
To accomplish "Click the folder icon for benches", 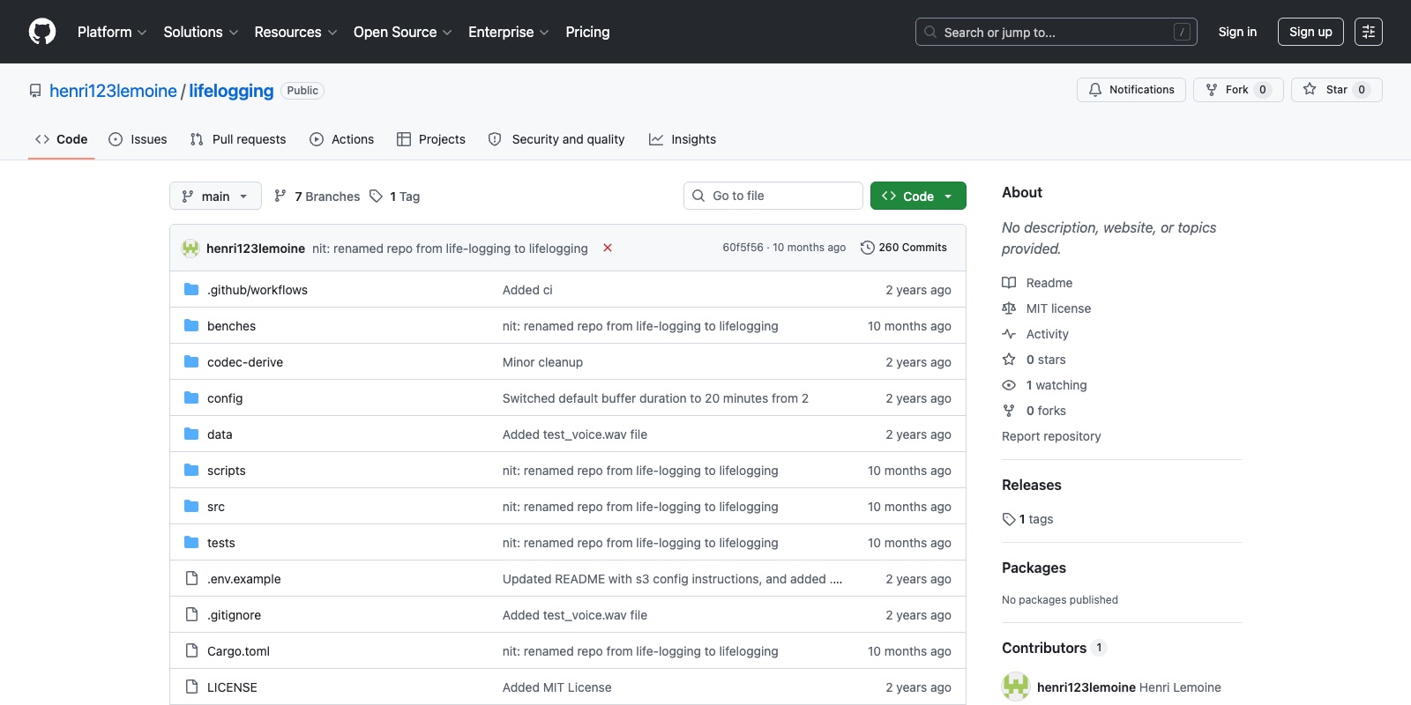I will point(191,325).
